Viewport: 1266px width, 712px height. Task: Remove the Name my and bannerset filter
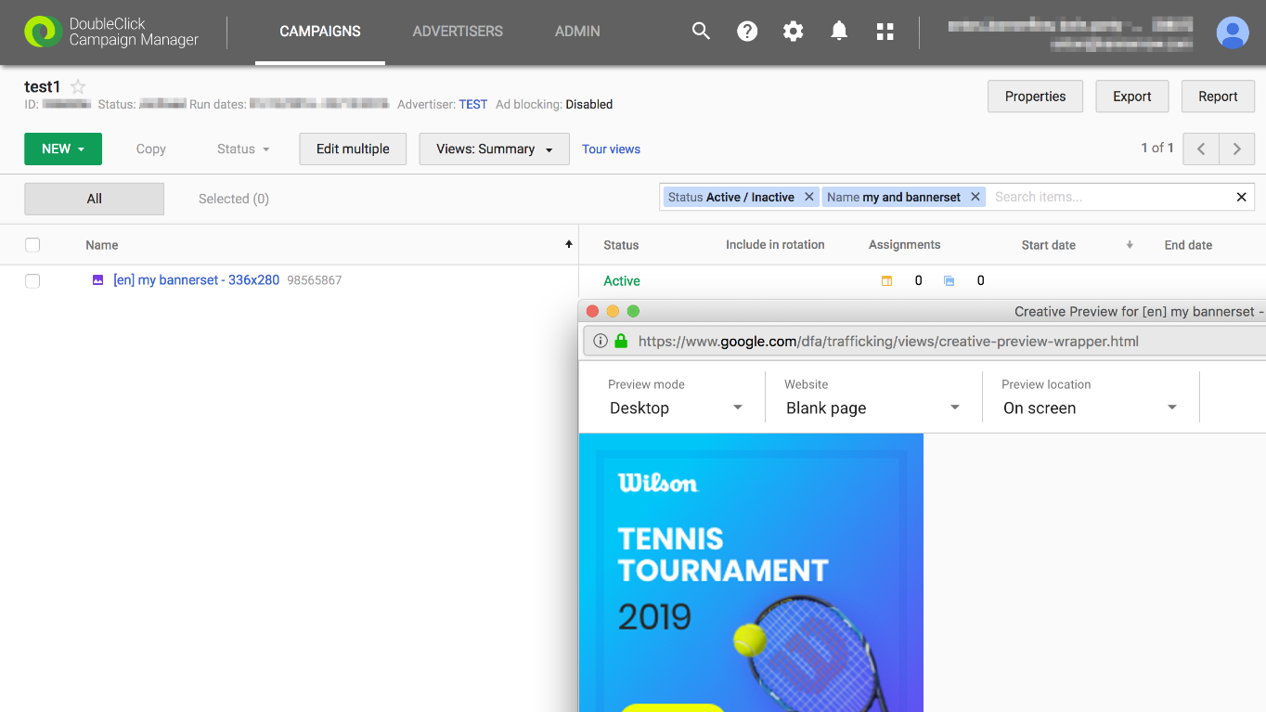tap(975, 197)
